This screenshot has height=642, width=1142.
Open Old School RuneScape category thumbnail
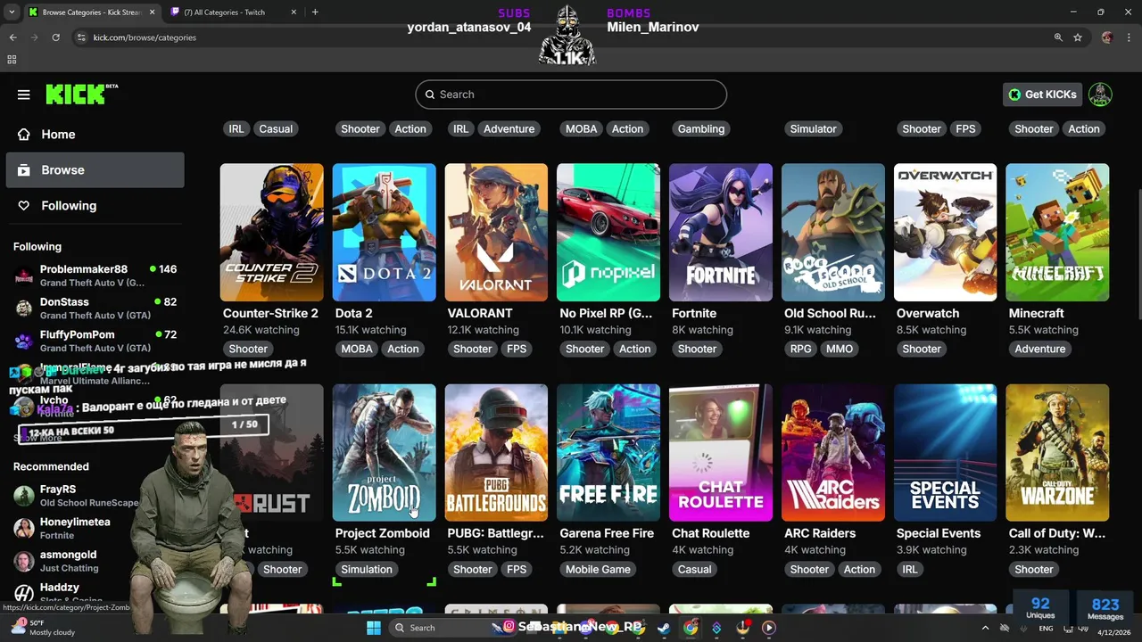pyautogui.click(x=833, y=232)
